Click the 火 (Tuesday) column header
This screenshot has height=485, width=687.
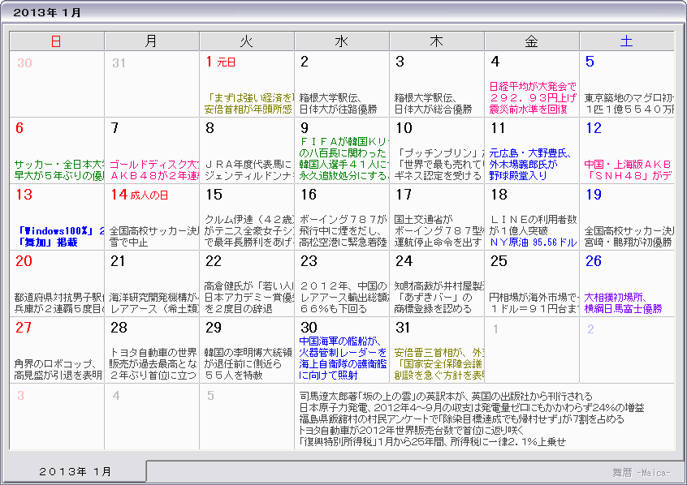[247, 41]
